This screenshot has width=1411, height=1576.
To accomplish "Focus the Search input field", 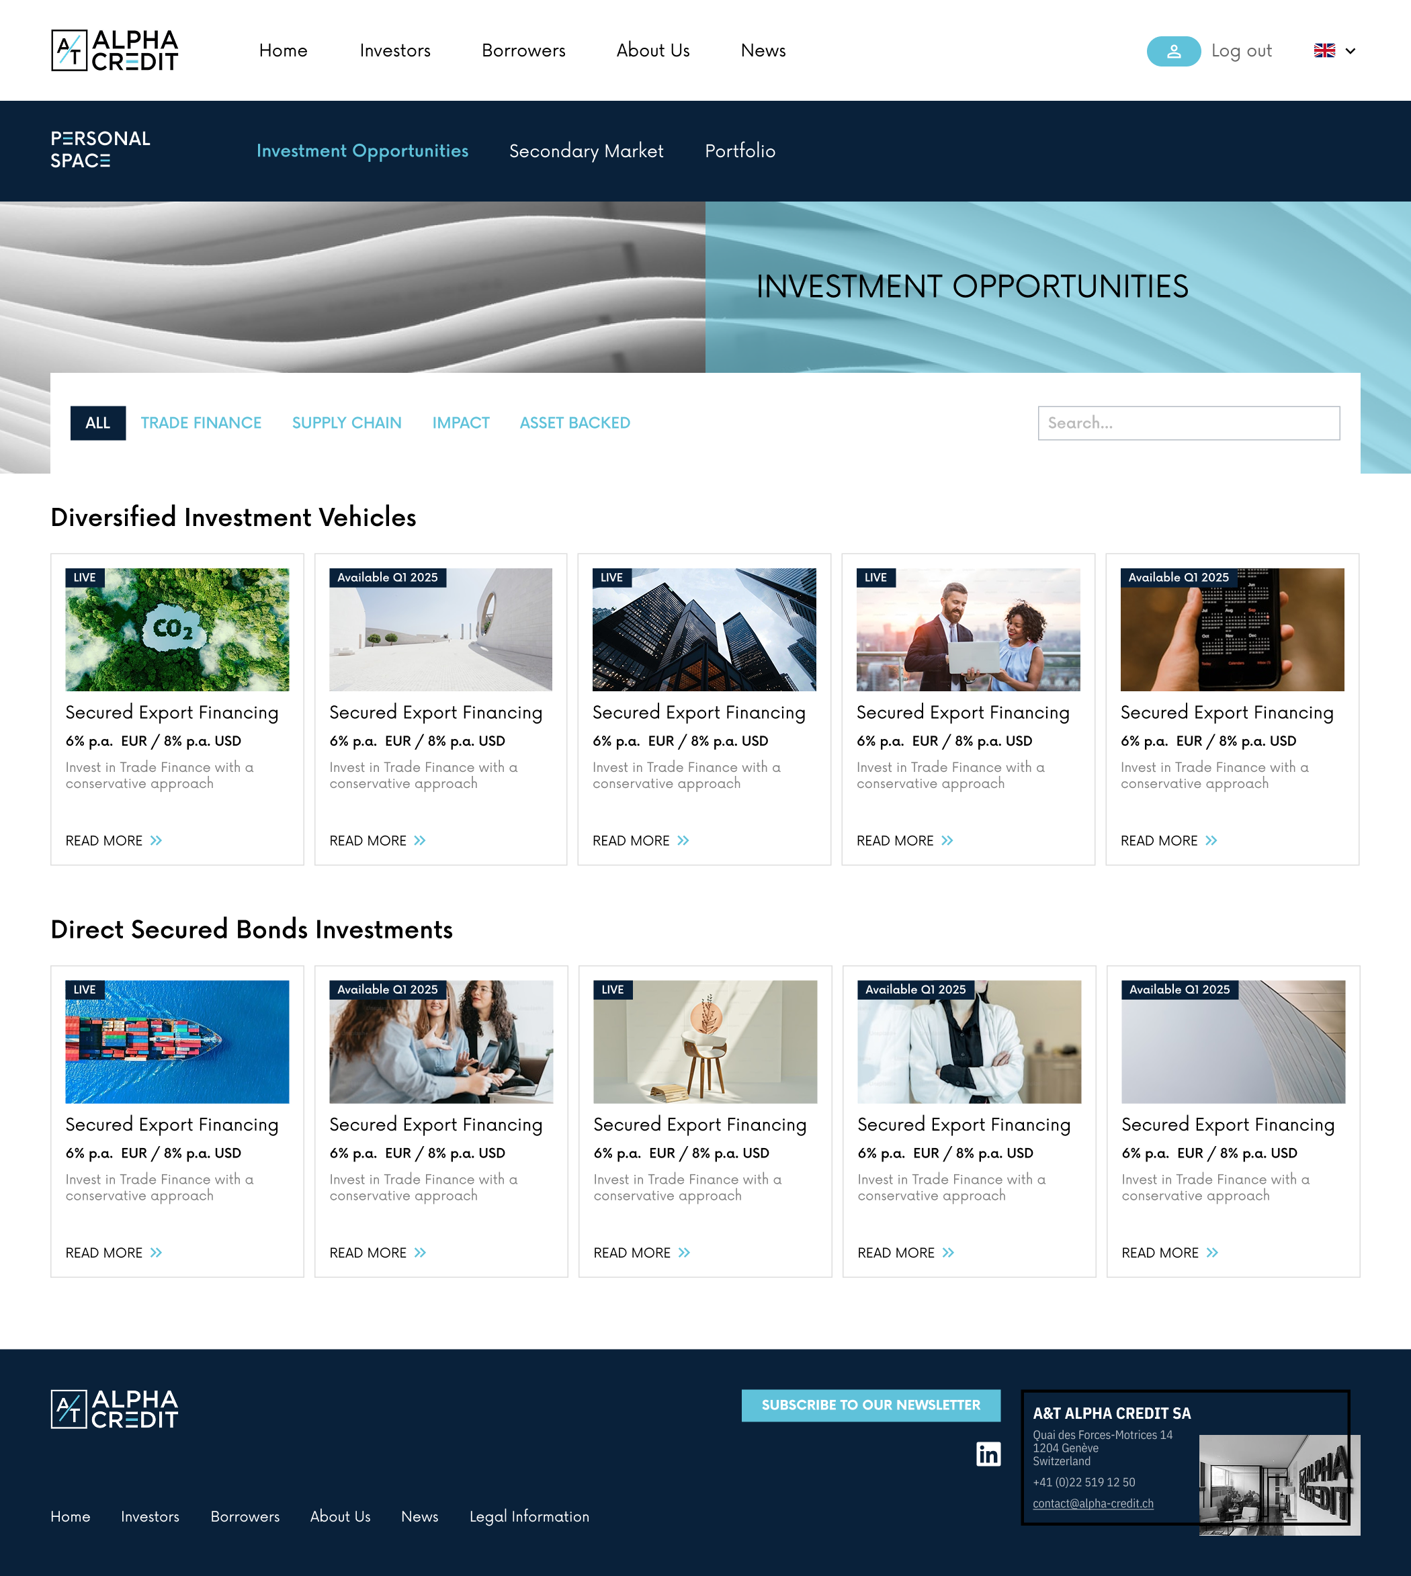I will click(x=1189, y=423).
